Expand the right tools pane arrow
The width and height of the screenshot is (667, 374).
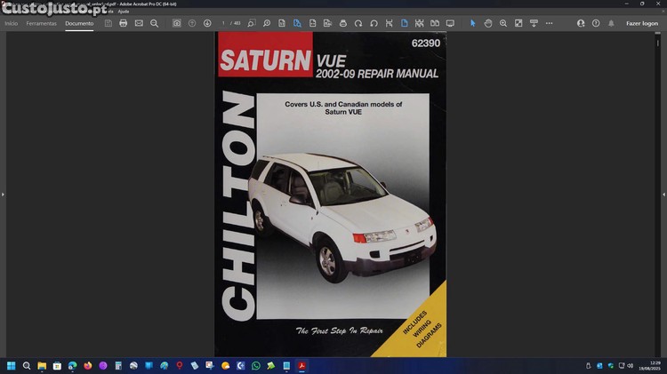click(x=663, y=194)
